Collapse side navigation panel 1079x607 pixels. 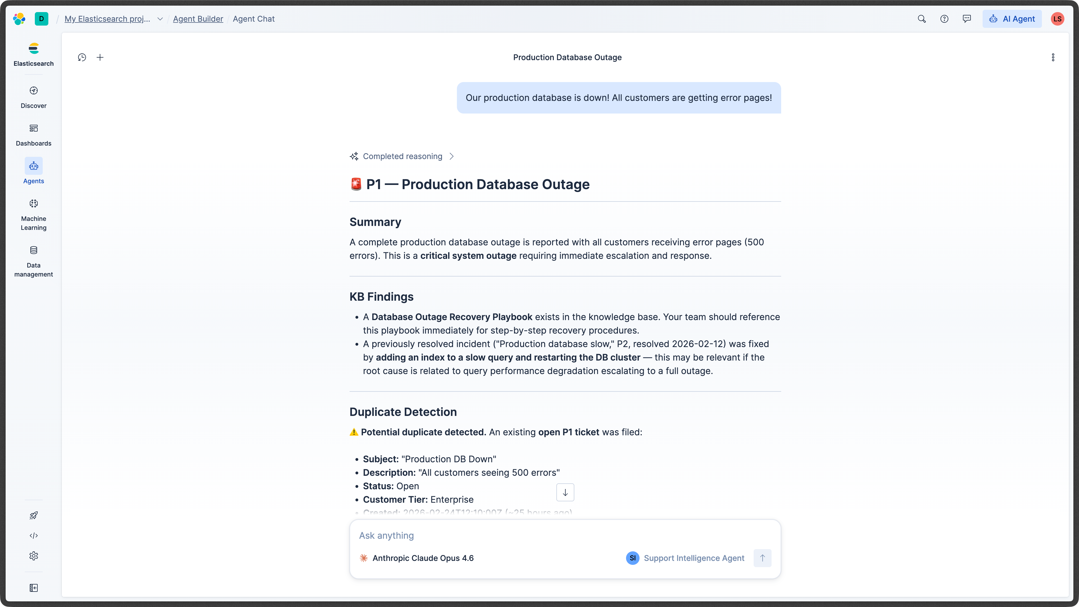(x=33, y=588)
